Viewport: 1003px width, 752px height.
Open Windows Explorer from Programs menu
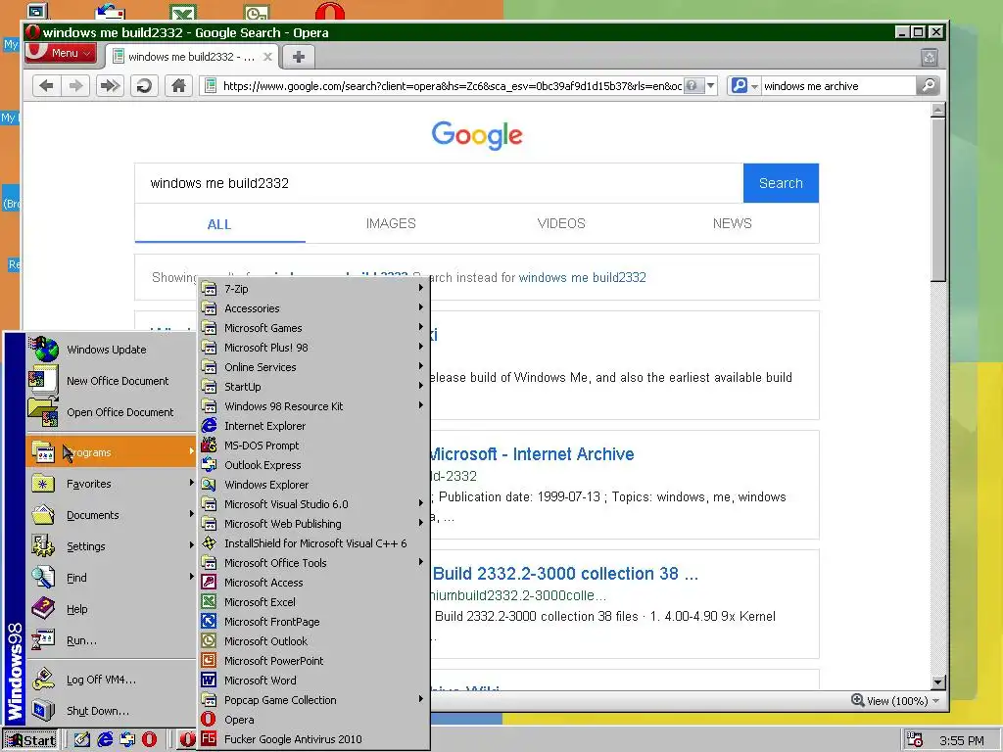pos(313,485)
